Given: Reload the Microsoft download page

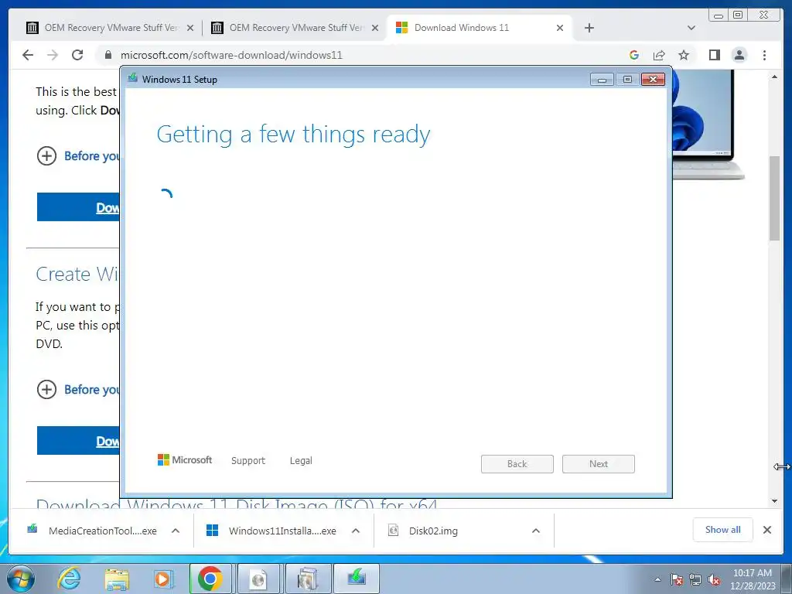Looking at the screenshot, I should tap(77, 55).
